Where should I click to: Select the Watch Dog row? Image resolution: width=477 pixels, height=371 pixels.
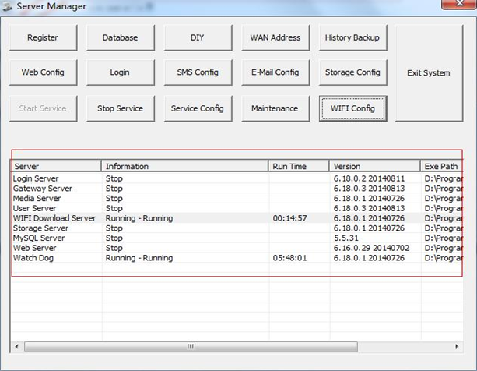tap(237, 258)
